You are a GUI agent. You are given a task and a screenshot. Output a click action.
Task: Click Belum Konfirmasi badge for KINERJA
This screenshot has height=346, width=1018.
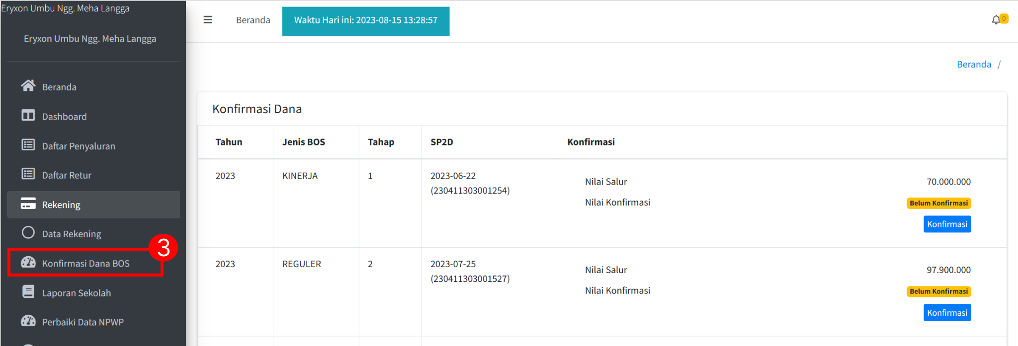point(938,203)
